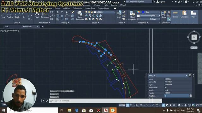Toggle the drawing grid display
The width and height of the screenshot is (202, 113).
128,105
